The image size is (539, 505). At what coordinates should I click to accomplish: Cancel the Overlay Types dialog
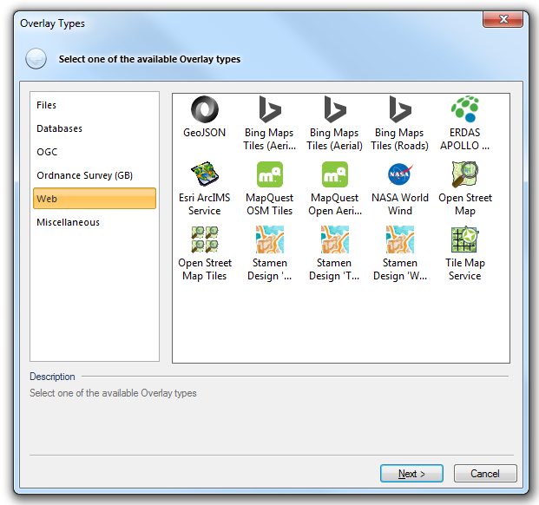[485, 474]
